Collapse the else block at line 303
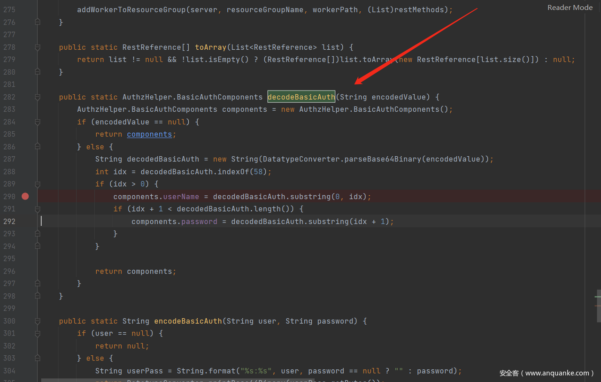The width and height of the screenshot is (601, 382). coord(38,358)
